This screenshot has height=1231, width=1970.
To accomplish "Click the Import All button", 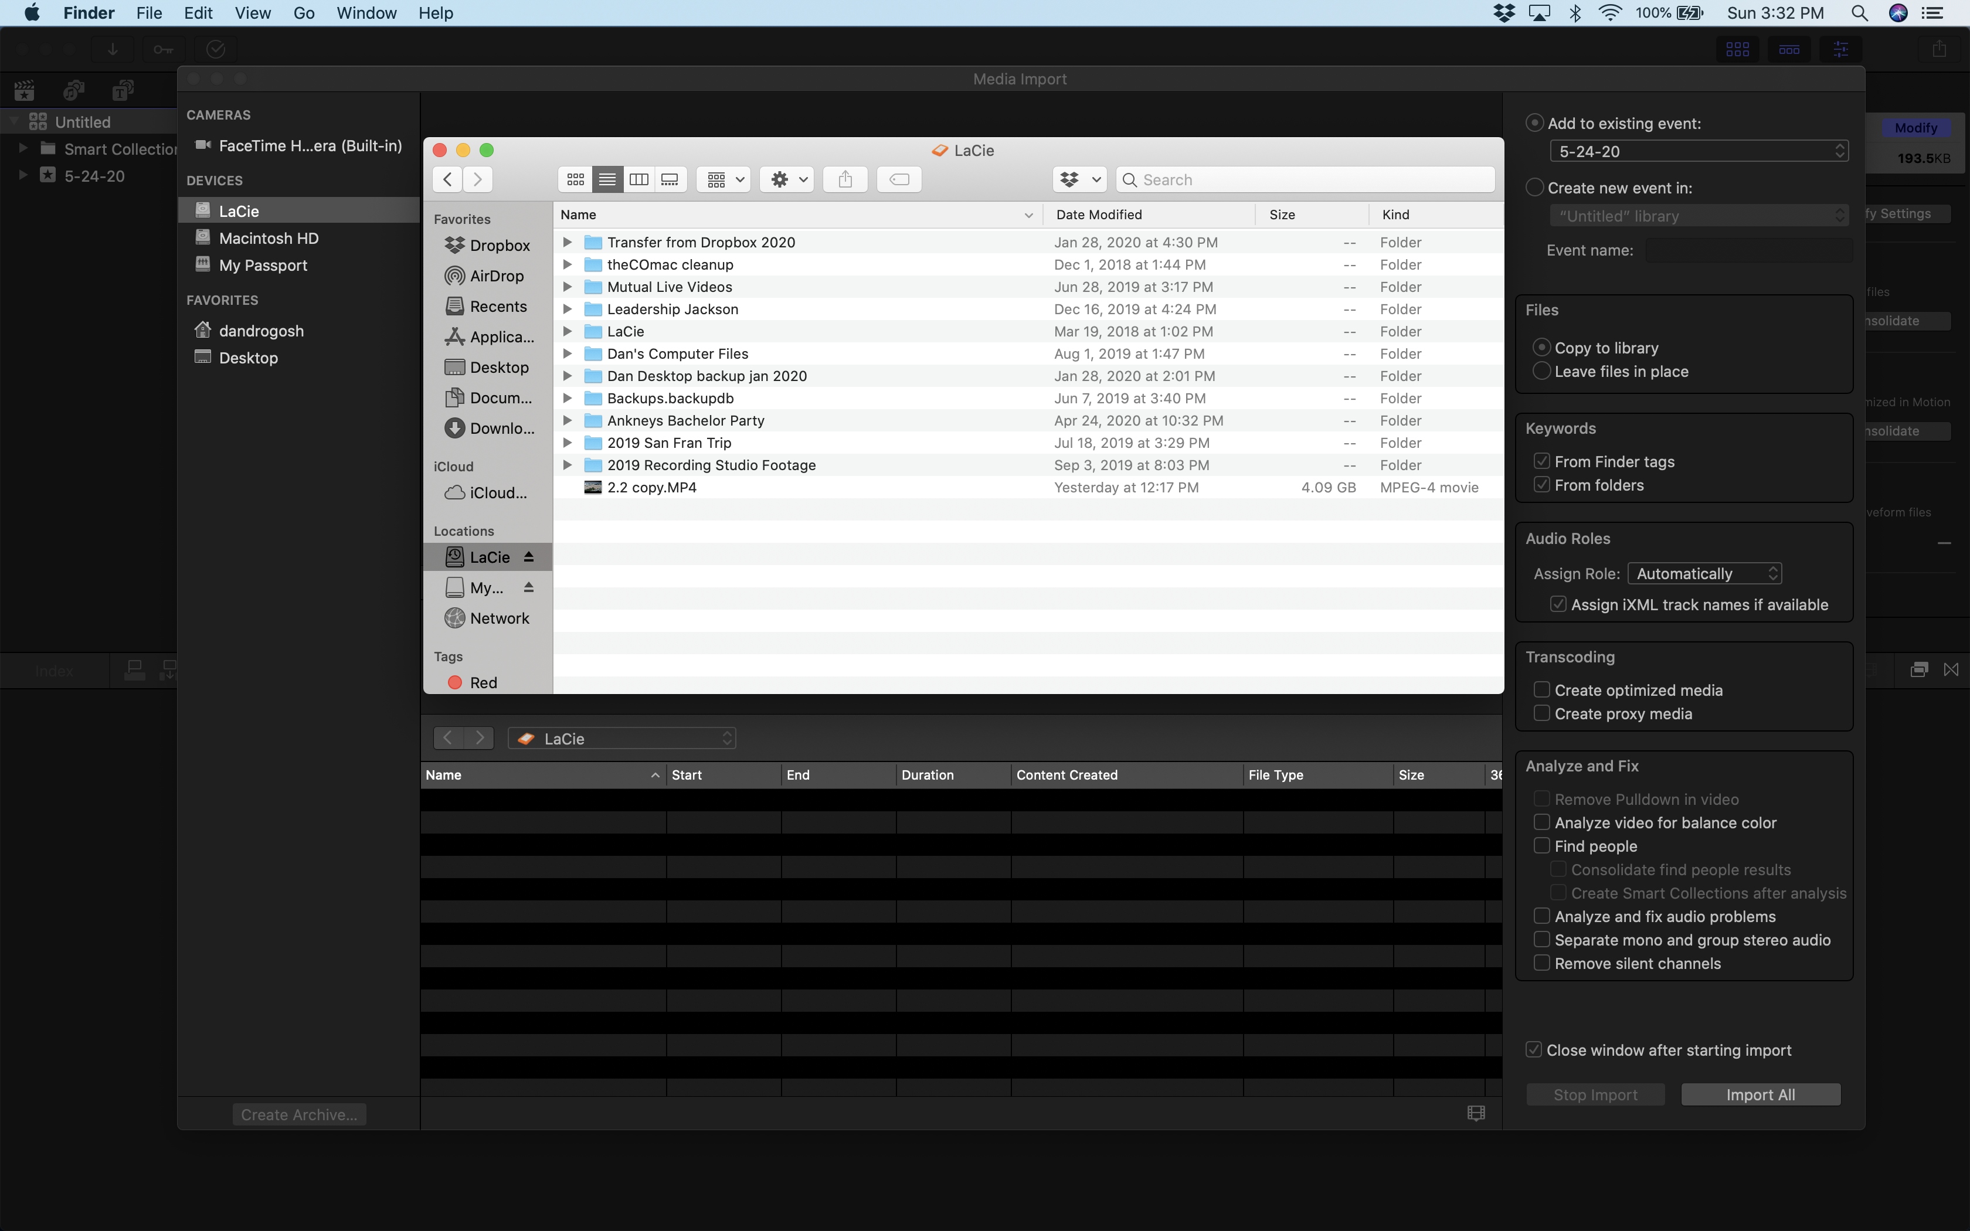I will 1760,1094.
